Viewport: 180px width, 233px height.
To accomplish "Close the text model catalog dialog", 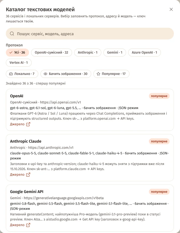I will pos(171,9).
